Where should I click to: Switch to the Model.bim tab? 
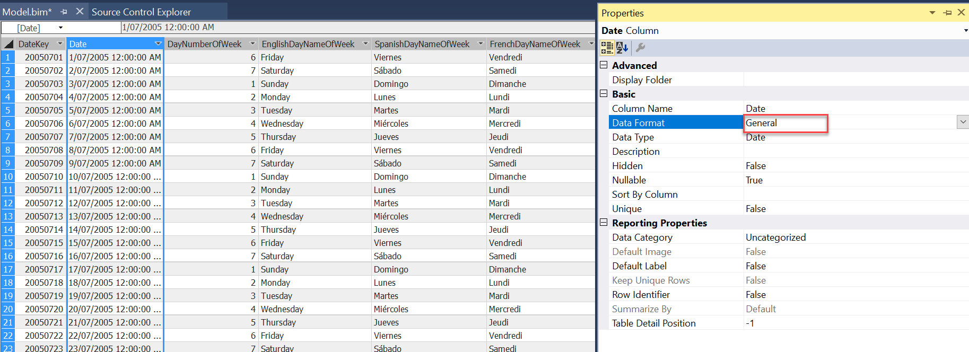pyautogui.click(x=27, y=12)
